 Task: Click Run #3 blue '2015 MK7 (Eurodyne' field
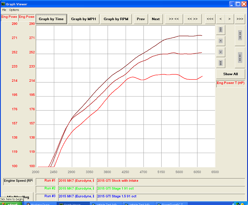pos(77,197)
